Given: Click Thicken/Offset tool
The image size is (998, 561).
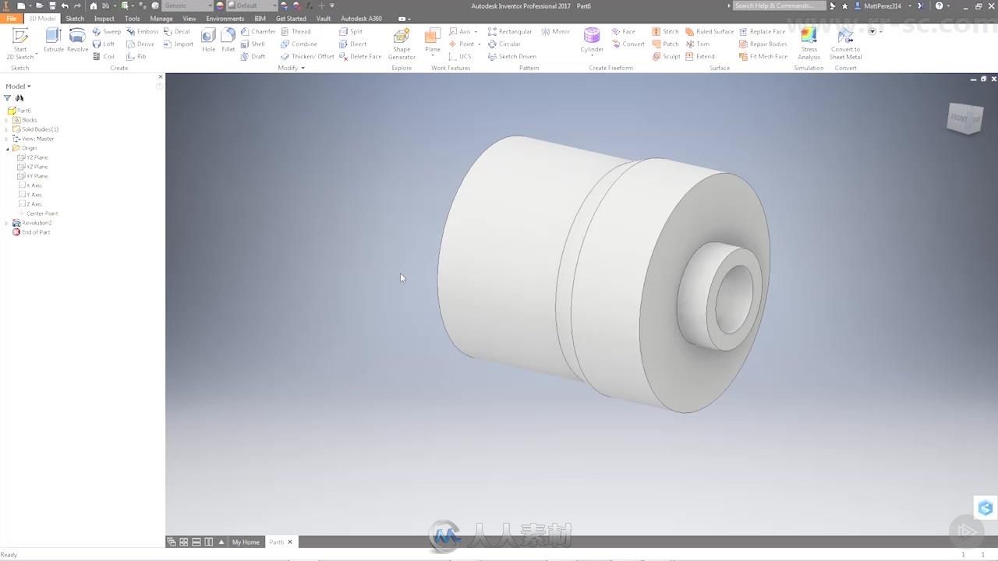Looking at the screenshot, I should point(307,57).
